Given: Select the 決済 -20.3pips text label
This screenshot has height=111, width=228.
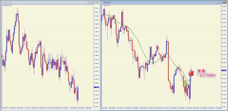Looking at the screenshot, I should tap(206, 73).
